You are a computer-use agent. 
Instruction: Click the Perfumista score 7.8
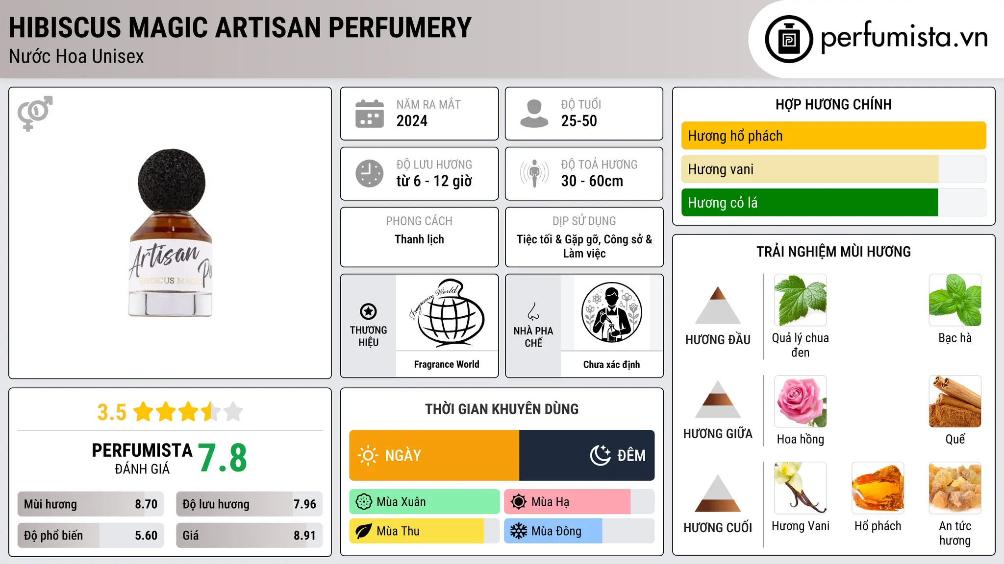[x=223, y=458]
